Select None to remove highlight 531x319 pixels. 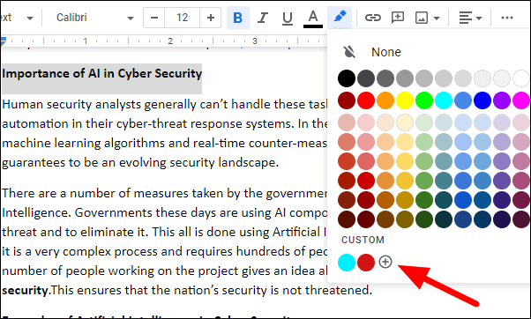click(386, 52)
